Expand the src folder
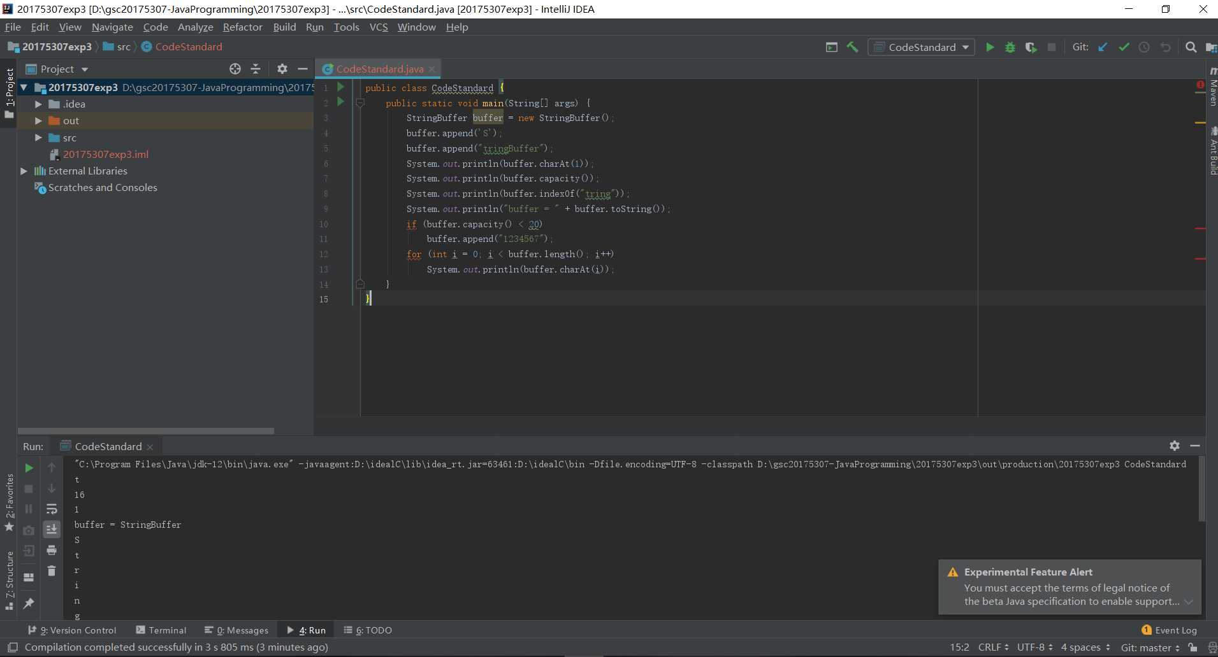 (x=38, y=138)
